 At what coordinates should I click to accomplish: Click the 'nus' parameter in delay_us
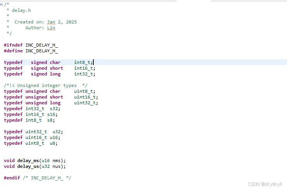[56, 167]
